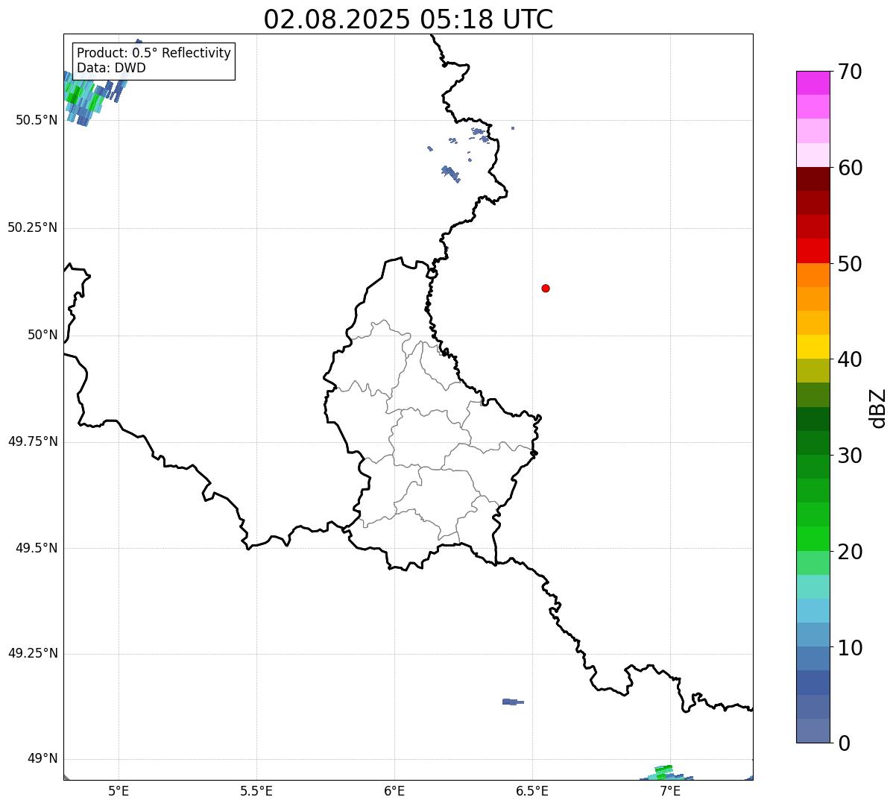Click the 5.5°E longitude label
This screenshot has width=896, height=806.
click(256, 790)
